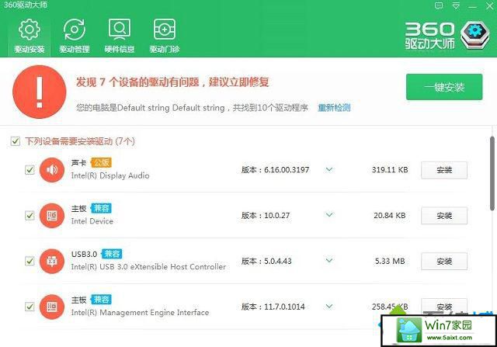Click the Intel(R) Display Audio name text
The width and height of the screenshot is (497, 347).
tap(110, 175)
